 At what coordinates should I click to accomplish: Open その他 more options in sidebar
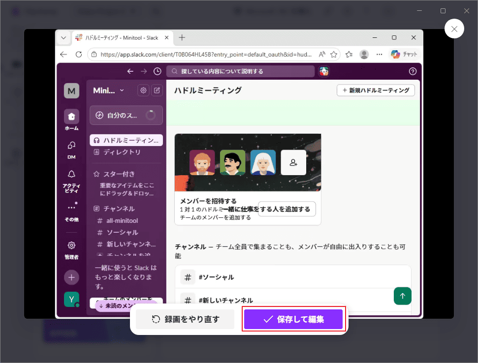coord(71,212)
